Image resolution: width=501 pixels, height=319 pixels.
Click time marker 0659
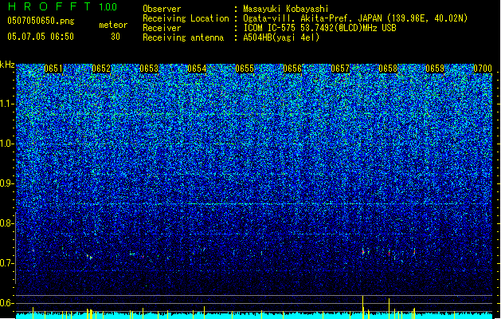click(435, 69)
